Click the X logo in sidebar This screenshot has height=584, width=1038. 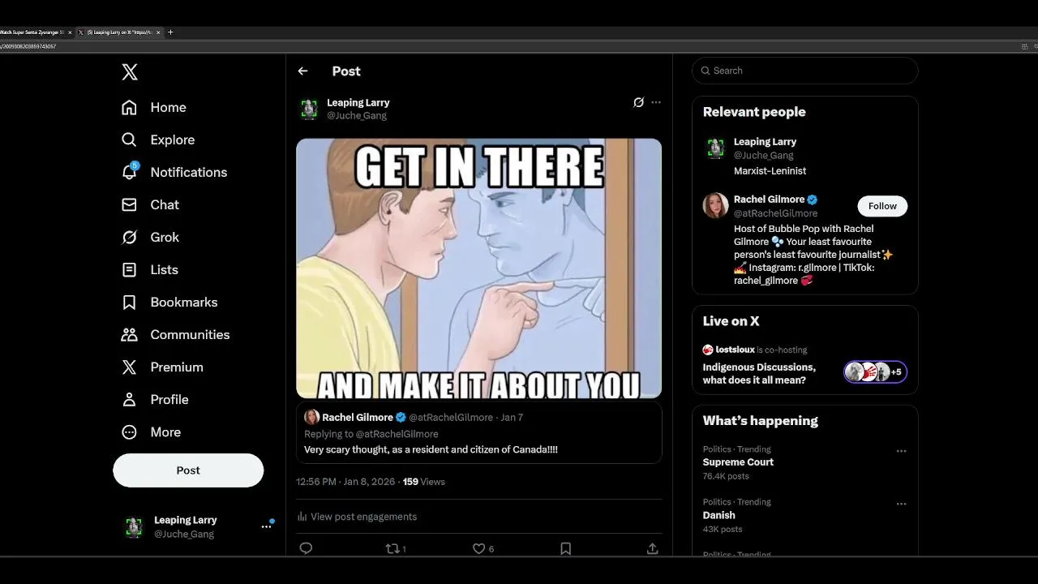tap(130, 72)
